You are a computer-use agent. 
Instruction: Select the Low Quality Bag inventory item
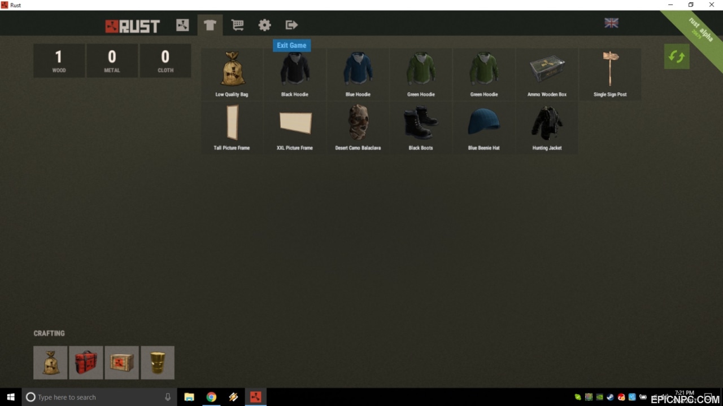coord(232,74)
